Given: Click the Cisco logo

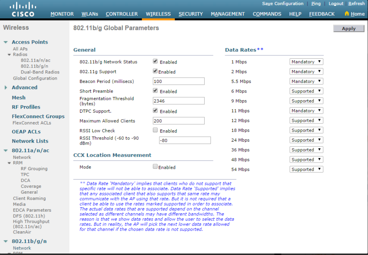Looking at the screenshot, I should point(23,10).
